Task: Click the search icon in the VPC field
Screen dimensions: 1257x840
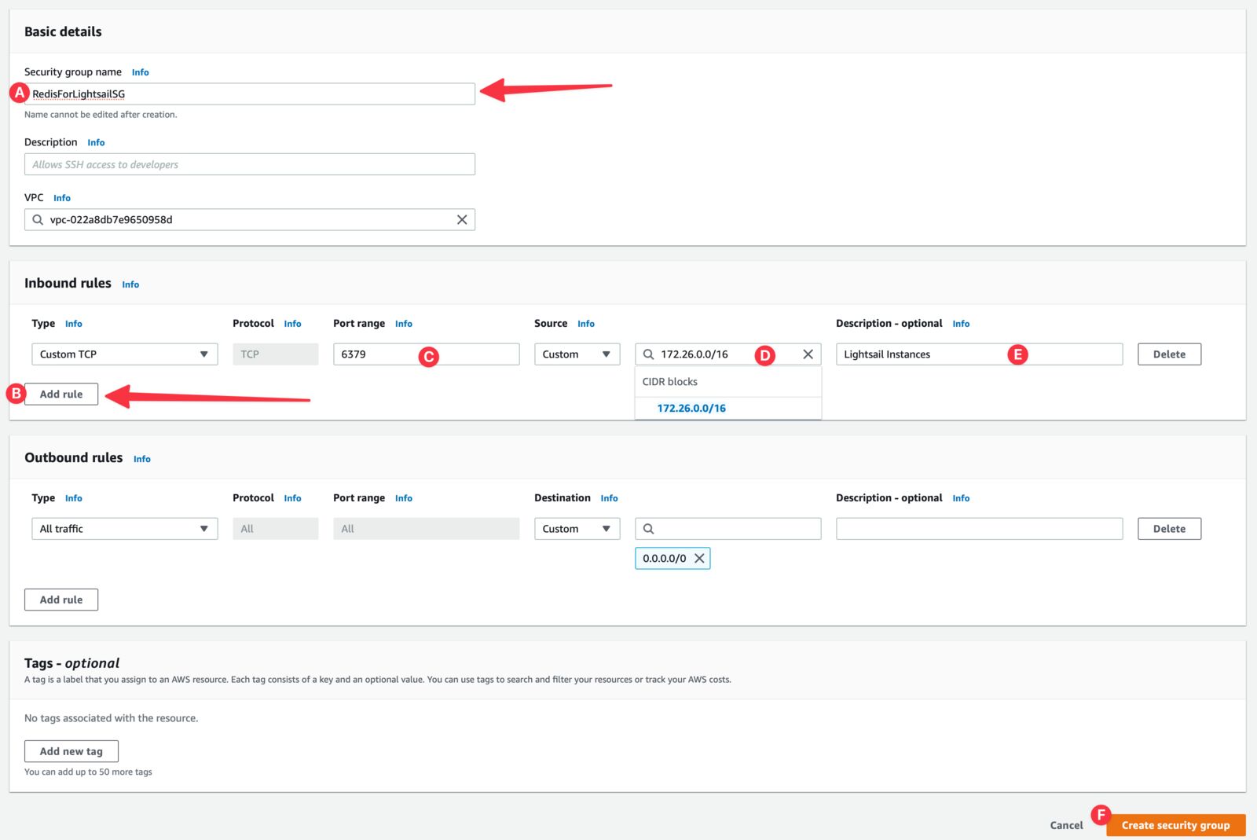Action: (x=38, y=220)
